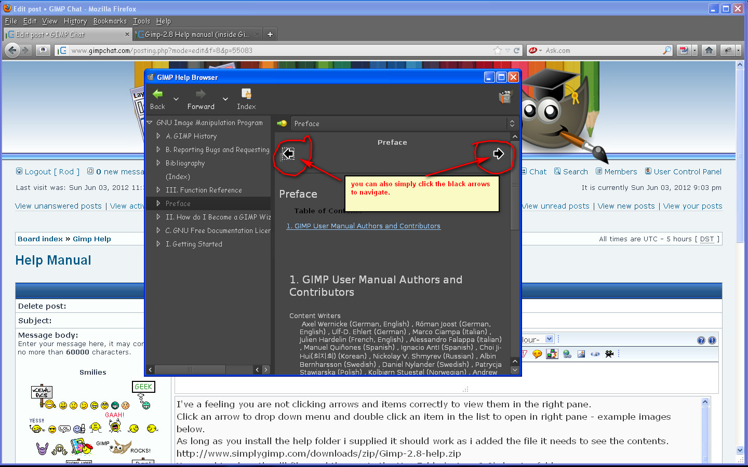Open the Index in the GIMP Help Browser
The image size is (748, 467).
click(x=246, y=99)
